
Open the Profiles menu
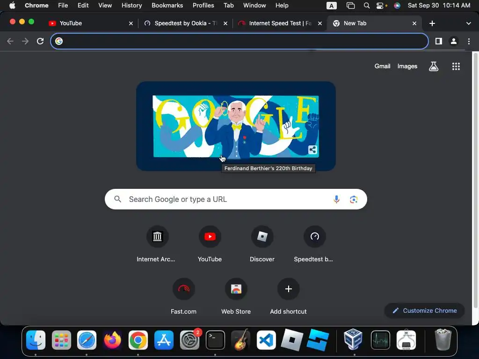click(x=203, y=6)
